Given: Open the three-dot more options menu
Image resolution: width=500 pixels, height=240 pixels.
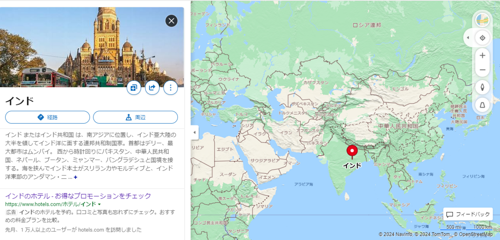Looking at the screenshot, I should tap(170, 87).
